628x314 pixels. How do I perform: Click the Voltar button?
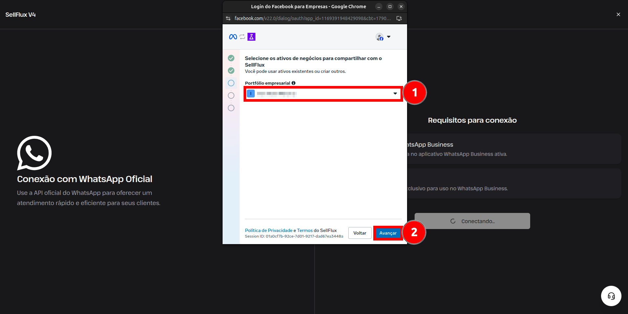pyautogui.click(x=360, y=233)
